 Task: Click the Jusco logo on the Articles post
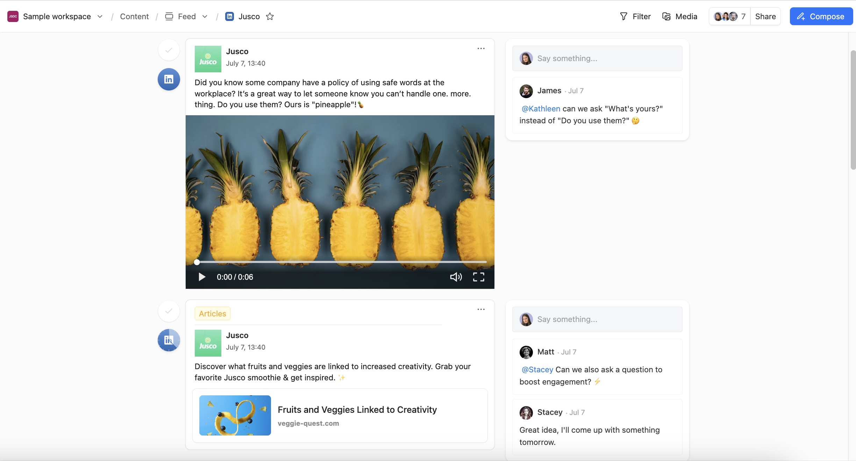click(x=208, y=343)
